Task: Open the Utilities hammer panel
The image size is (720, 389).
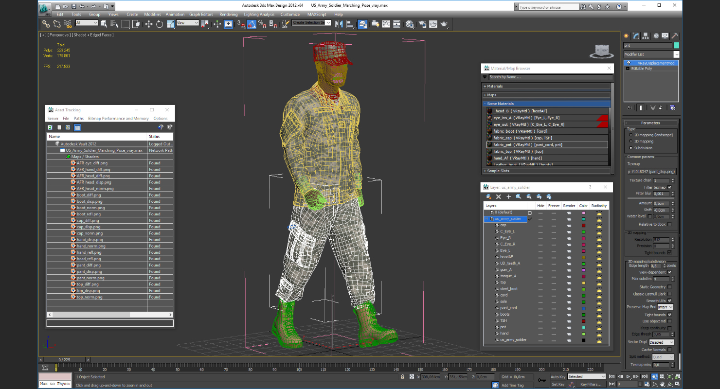Action: click(x=675, y=36)
